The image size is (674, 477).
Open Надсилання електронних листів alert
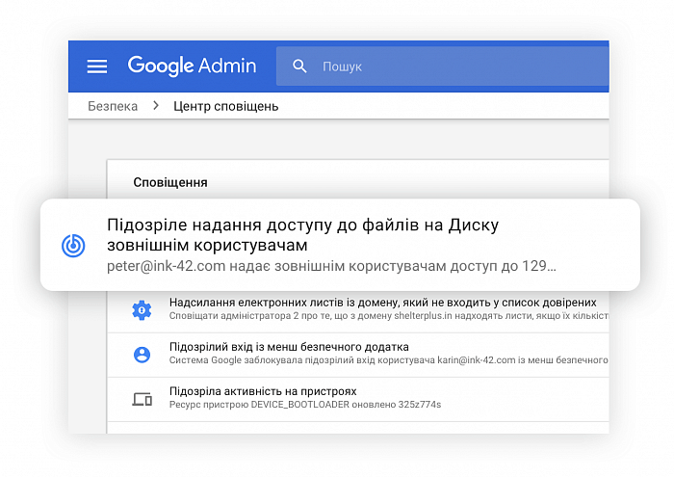(x=382, y=303)
